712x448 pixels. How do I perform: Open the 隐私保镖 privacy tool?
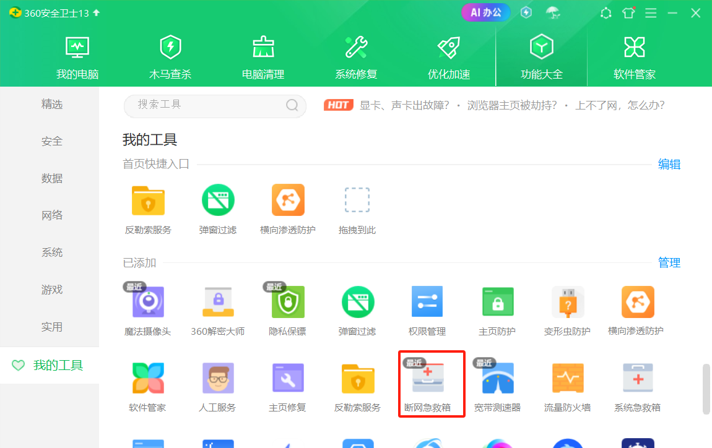coord(287,303)
